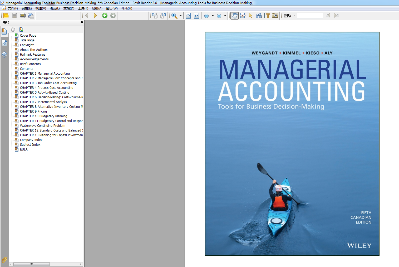Open the 文档(D) menu
This screenshot has width=399, height=267.
69,8
